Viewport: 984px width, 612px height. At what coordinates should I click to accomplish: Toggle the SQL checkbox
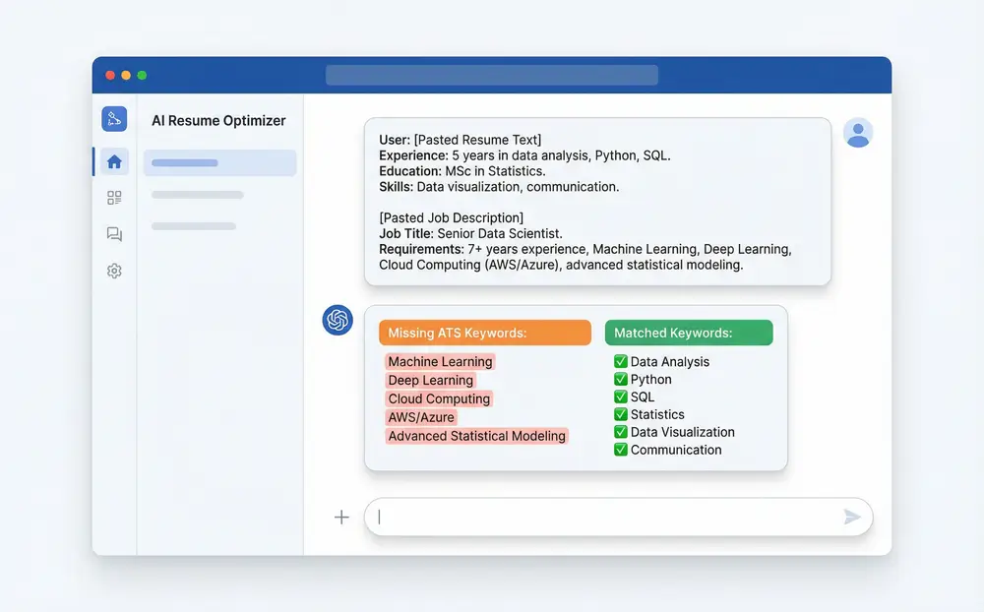click(x=621, y=397)
